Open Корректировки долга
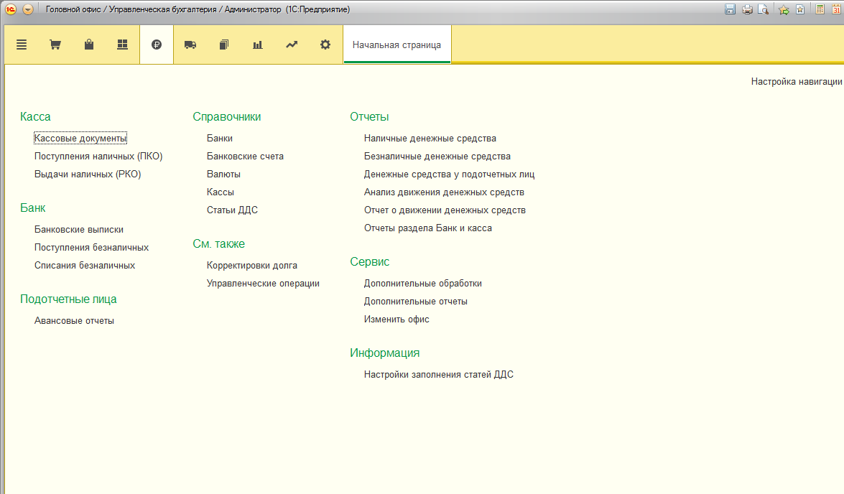This screenshot has width=844, height=494. [252, 265]
